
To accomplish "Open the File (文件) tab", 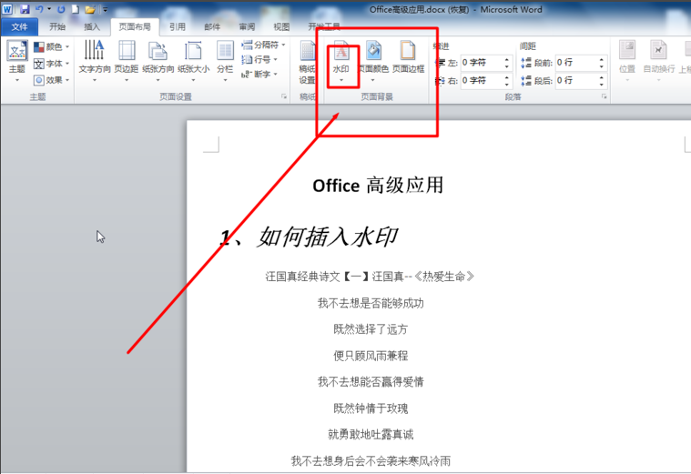I will (x=19, y=27).
